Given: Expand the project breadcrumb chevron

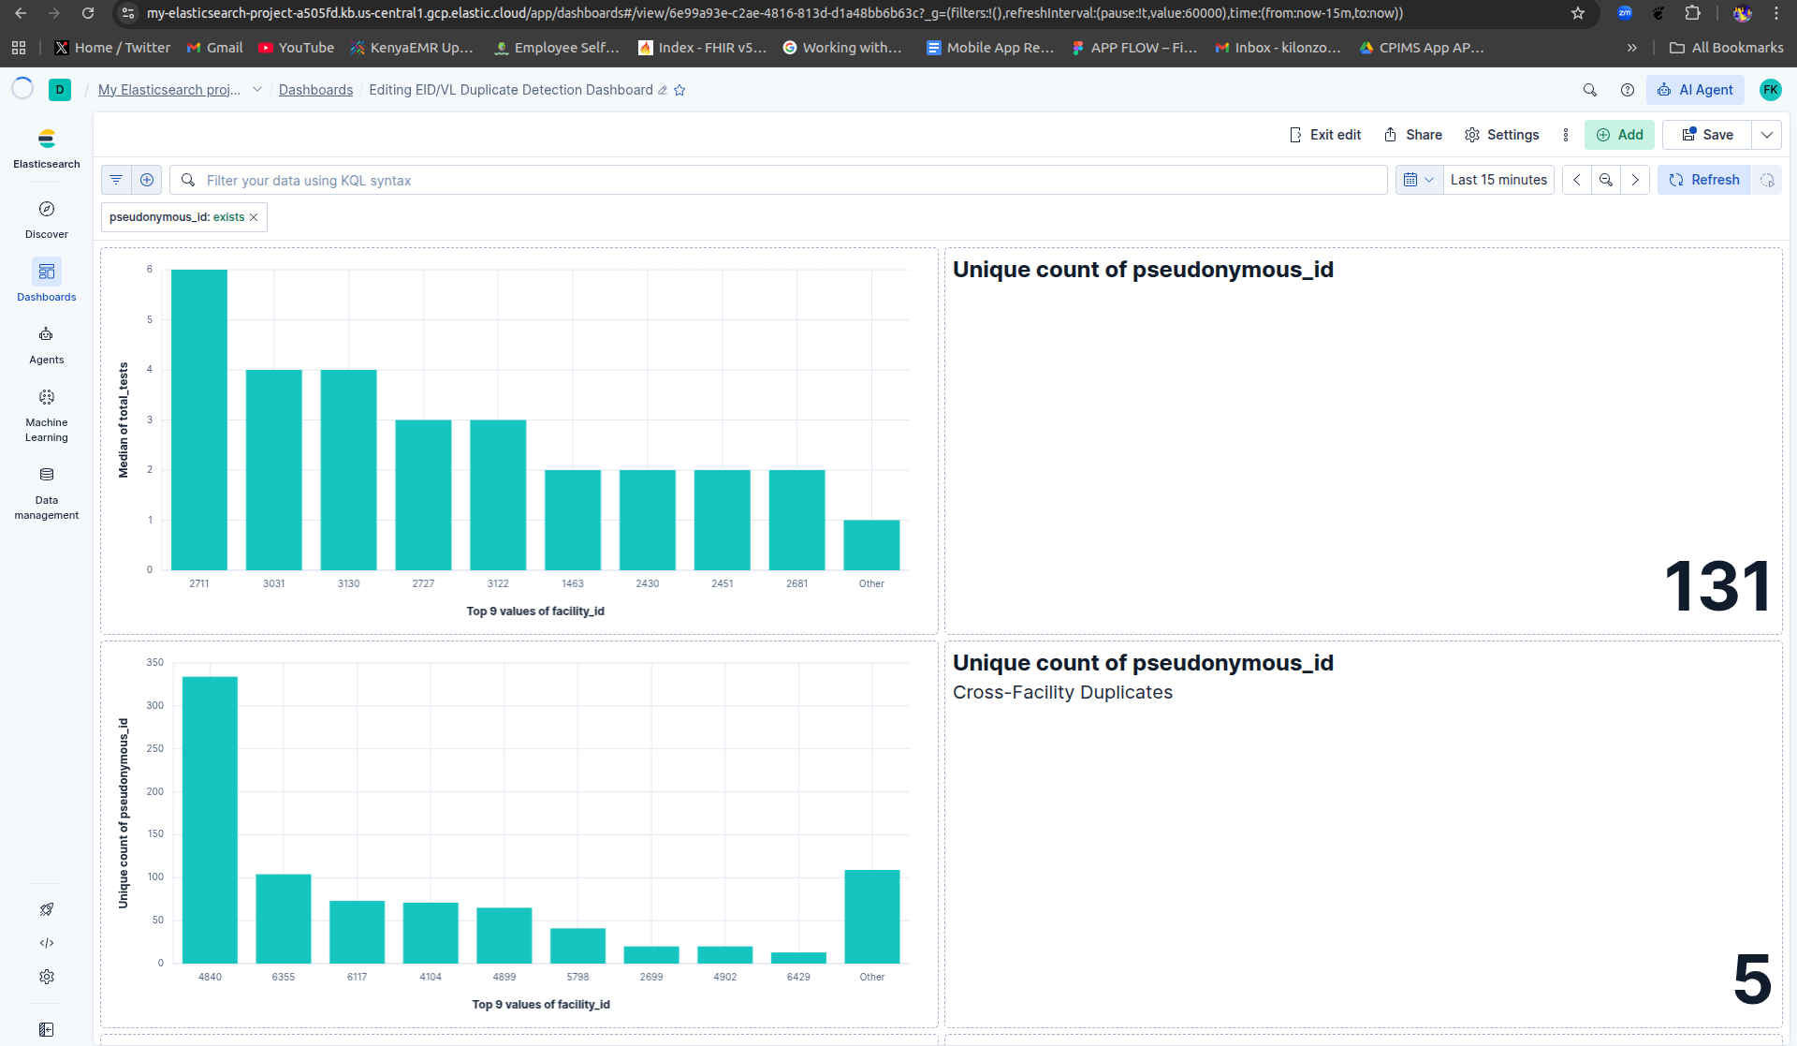Looking at the screenshot, I should coord(257,90).
